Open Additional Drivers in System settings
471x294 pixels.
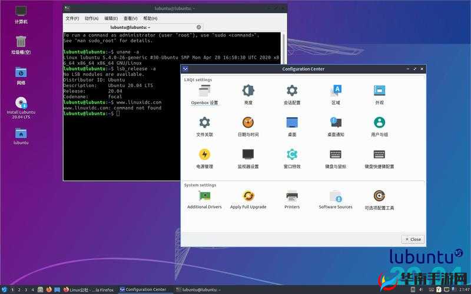click(x=204, y=200)
